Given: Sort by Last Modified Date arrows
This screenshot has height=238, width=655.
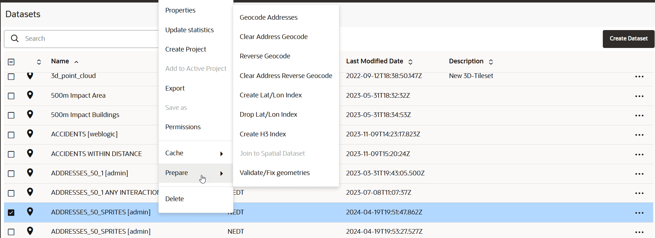Looking at the screenshot, I should point(410,62).
